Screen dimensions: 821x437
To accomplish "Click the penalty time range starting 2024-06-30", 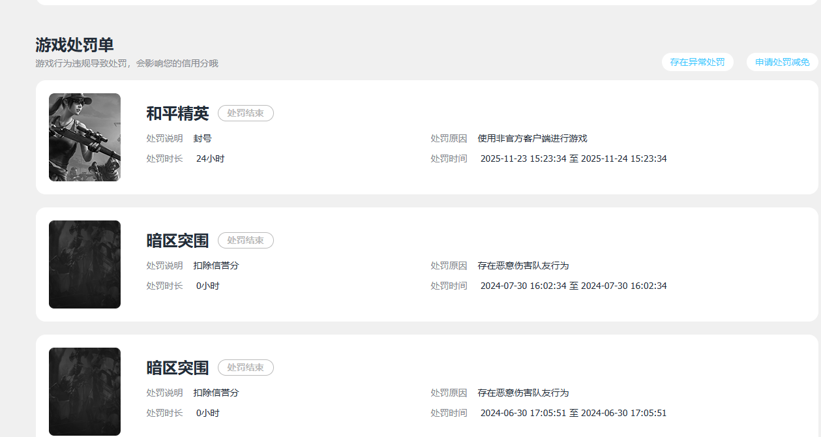I will click(x=573, y=413).
